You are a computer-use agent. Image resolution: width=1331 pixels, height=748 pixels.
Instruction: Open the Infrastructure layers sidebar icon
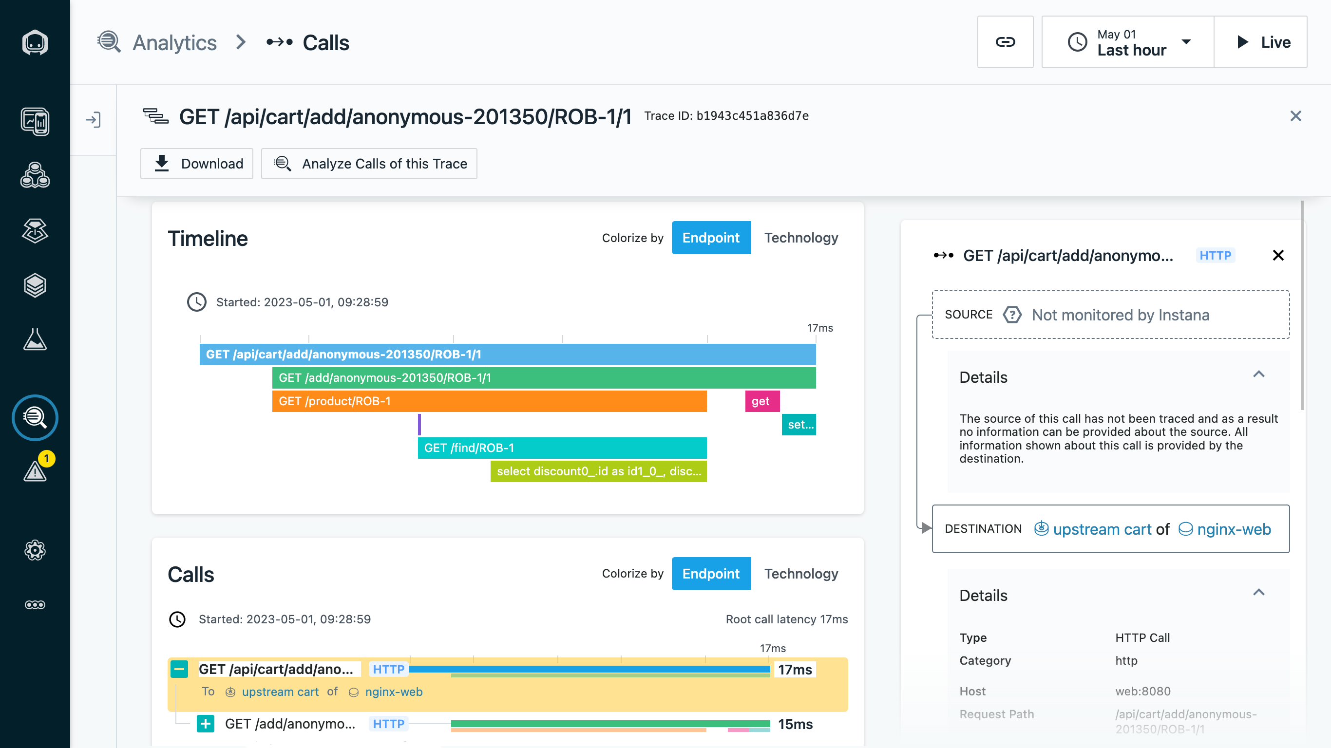(35, 285)
